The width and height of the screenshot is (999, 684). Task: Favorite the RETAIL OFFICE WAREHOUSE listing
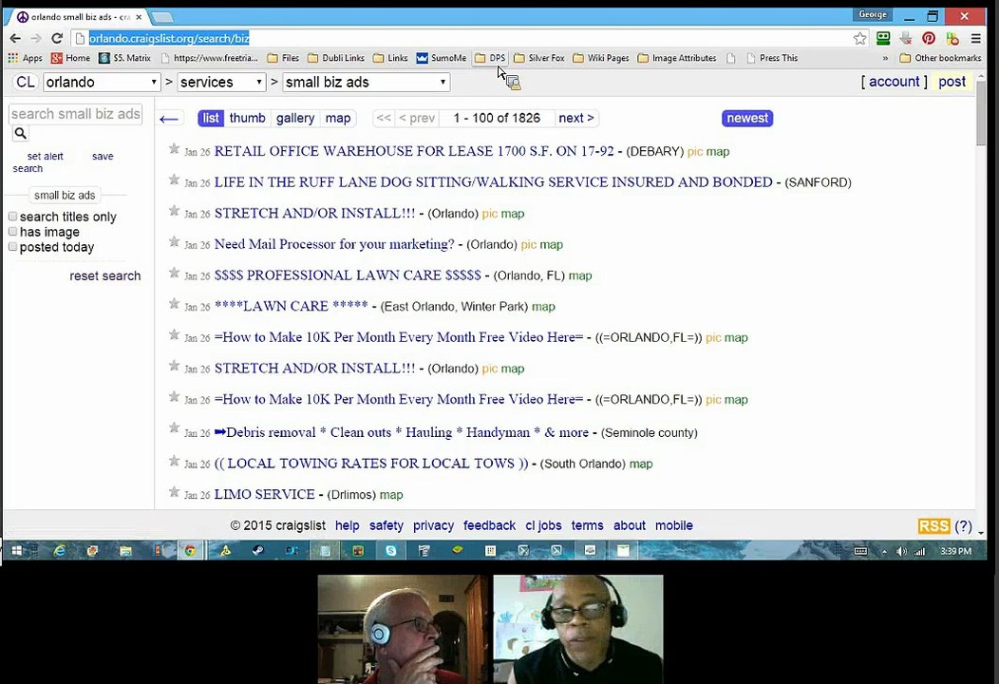(174, 148)
